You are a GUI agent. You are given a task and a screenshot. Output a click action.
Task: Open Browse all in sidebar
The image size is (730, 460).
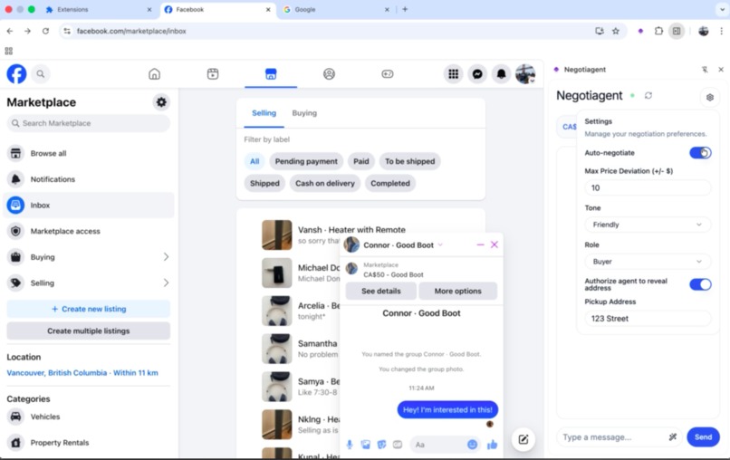coord(89,153)
